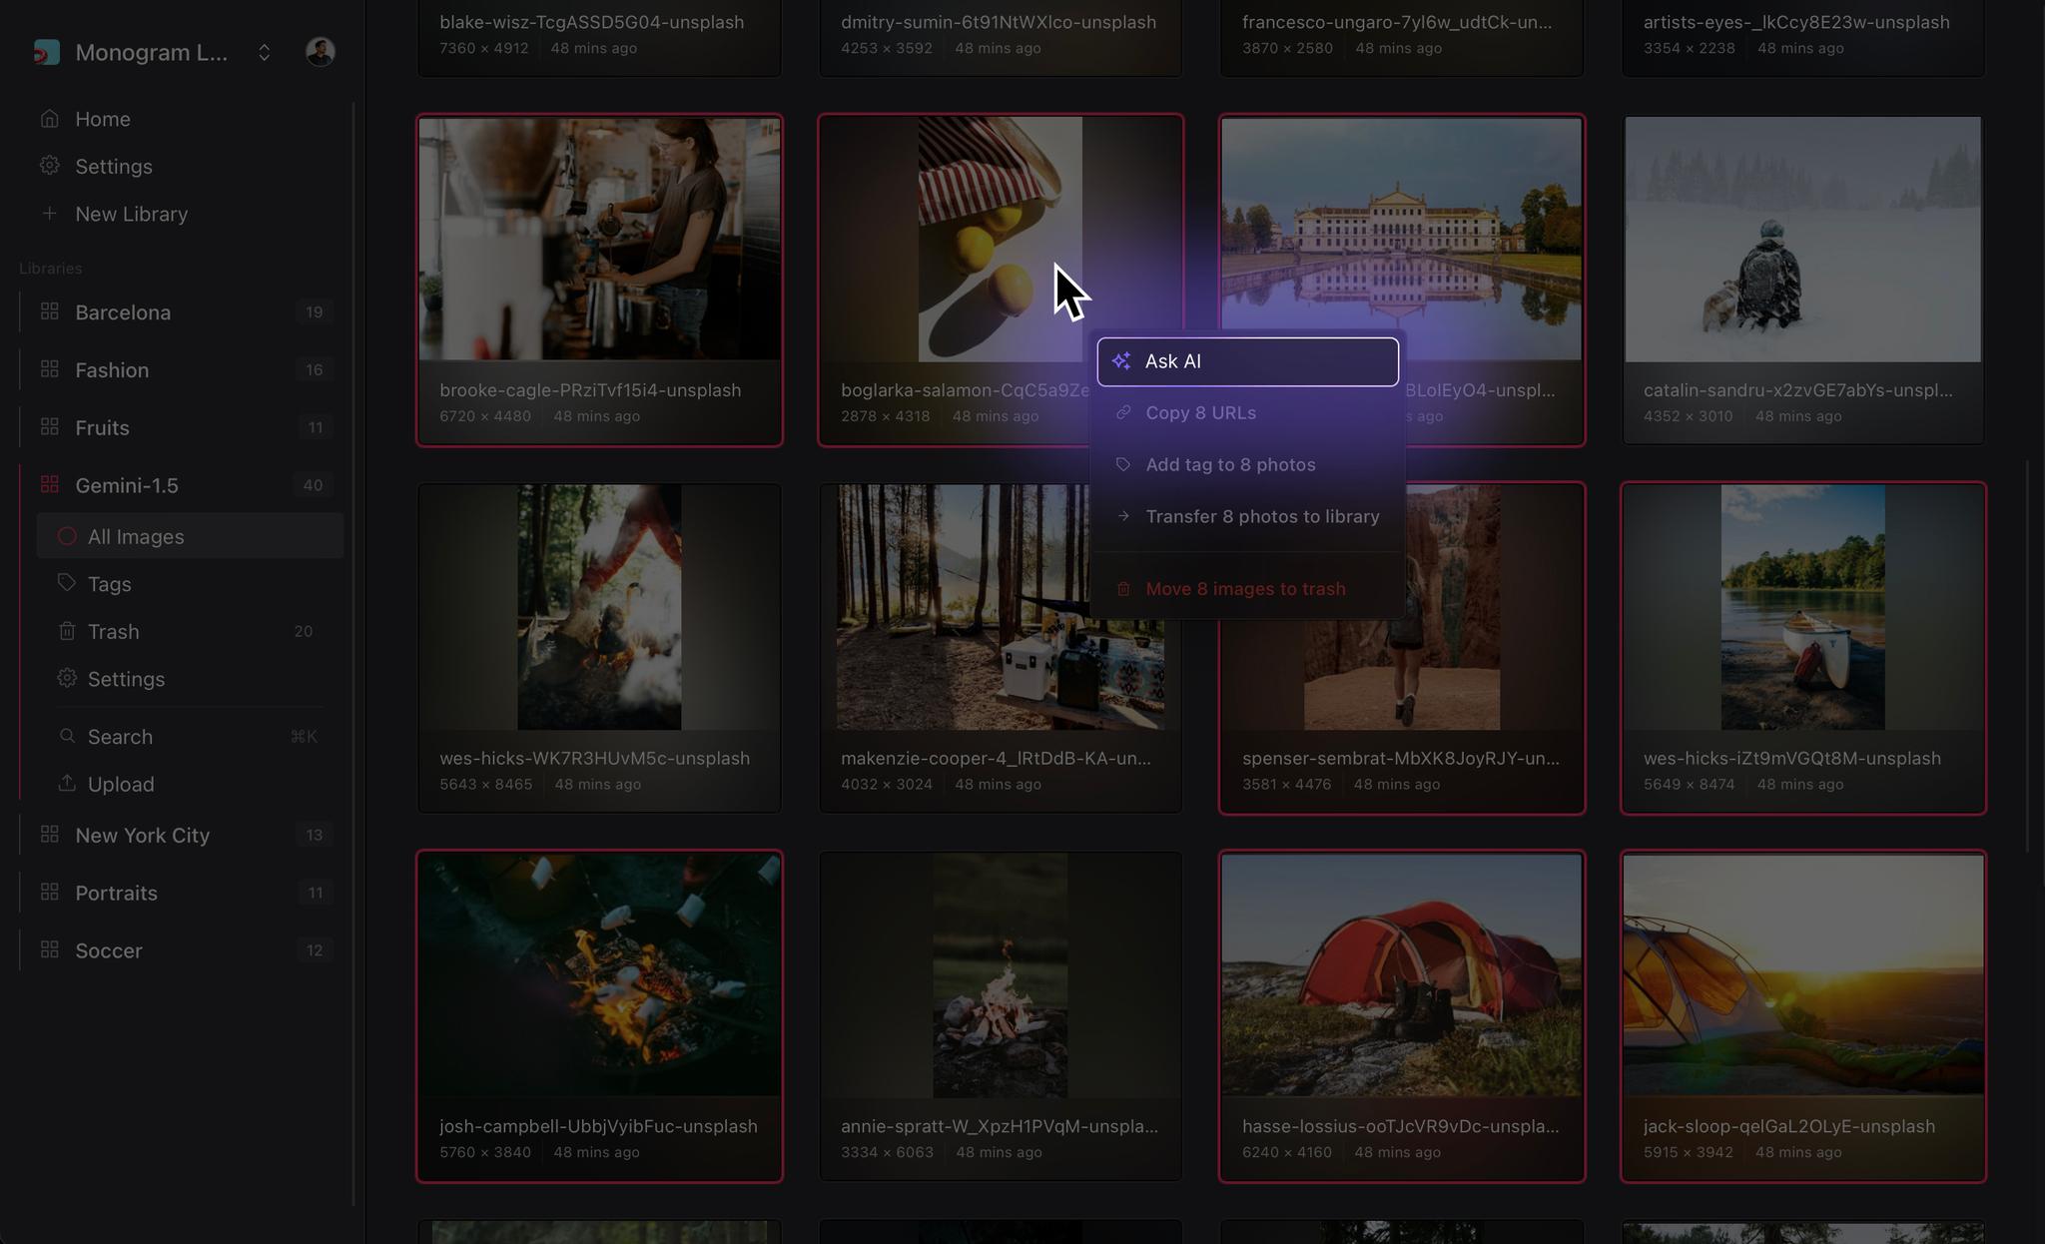Click the Tags icon under Gemini-1.5
The height and width of the screenshot is (1244, 2045).
67,584
